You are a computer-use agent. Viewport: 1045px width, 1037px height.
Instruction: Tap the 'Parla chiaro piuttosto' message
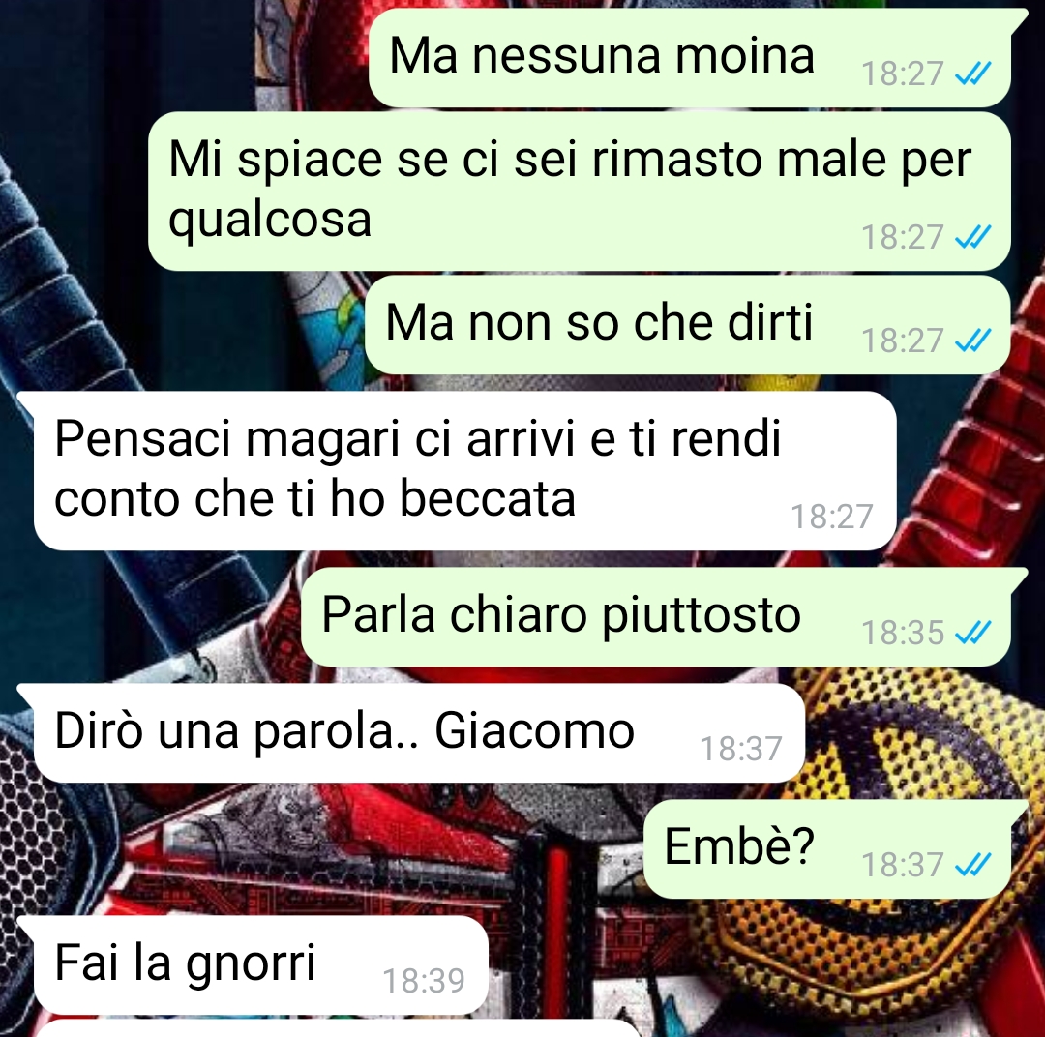click(656, 617)
